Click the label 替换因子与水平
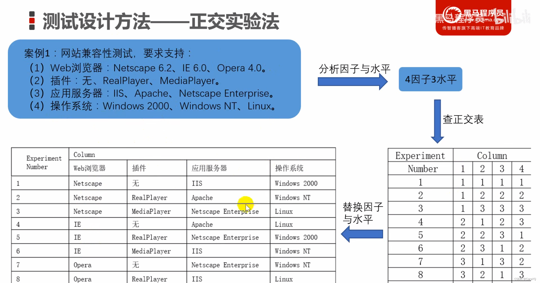This screenshot has height=283, width=540. point(363,213)
